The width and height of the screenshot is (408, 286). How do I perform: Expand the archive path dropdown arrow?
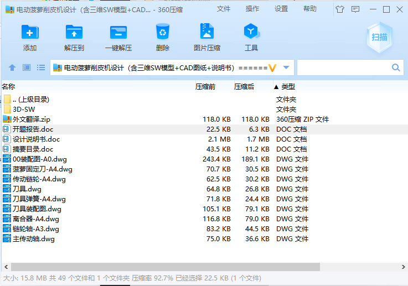pyautogui.click(x=286, y=67)
